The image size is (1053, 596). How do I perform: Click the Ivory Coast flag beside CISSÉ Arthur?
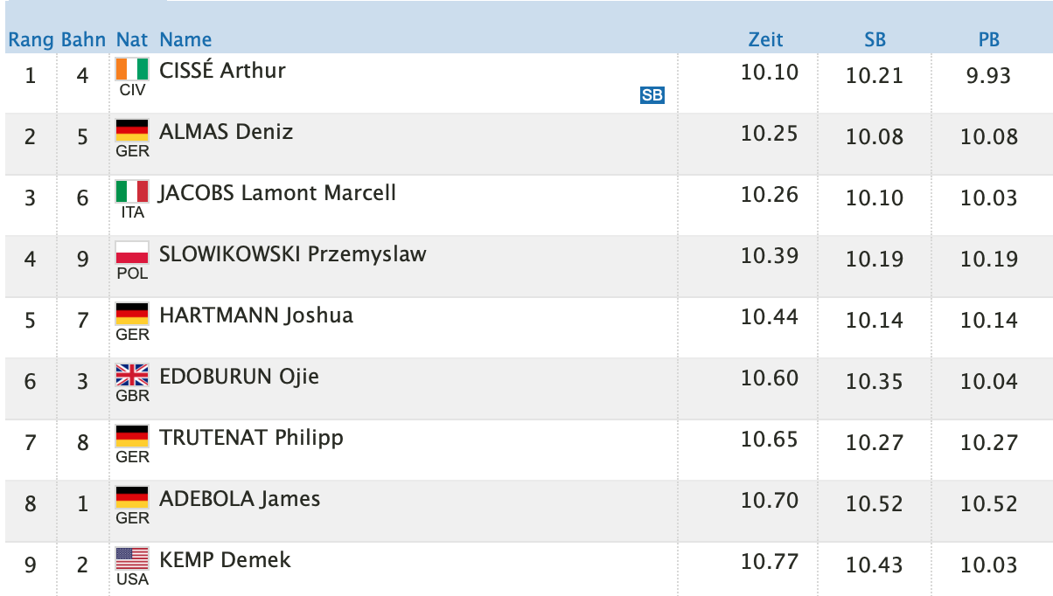[132, 69]
